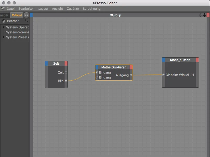210x157 pixels.
Task: Click the first Eingang input port
Action: (97, 72)
